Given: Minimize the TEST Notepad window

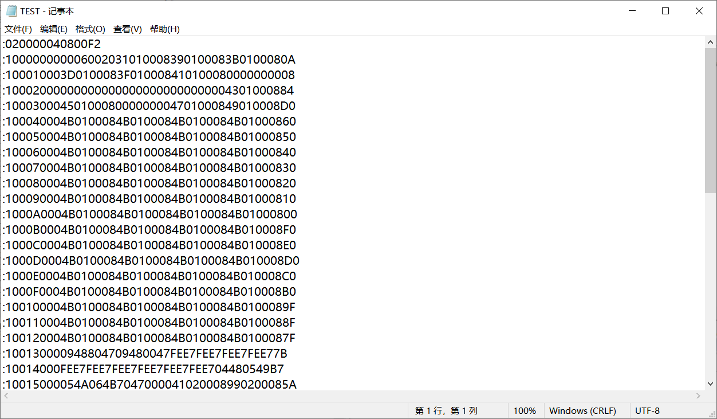Looking at the screenshot, I should [x=632, y=11].
